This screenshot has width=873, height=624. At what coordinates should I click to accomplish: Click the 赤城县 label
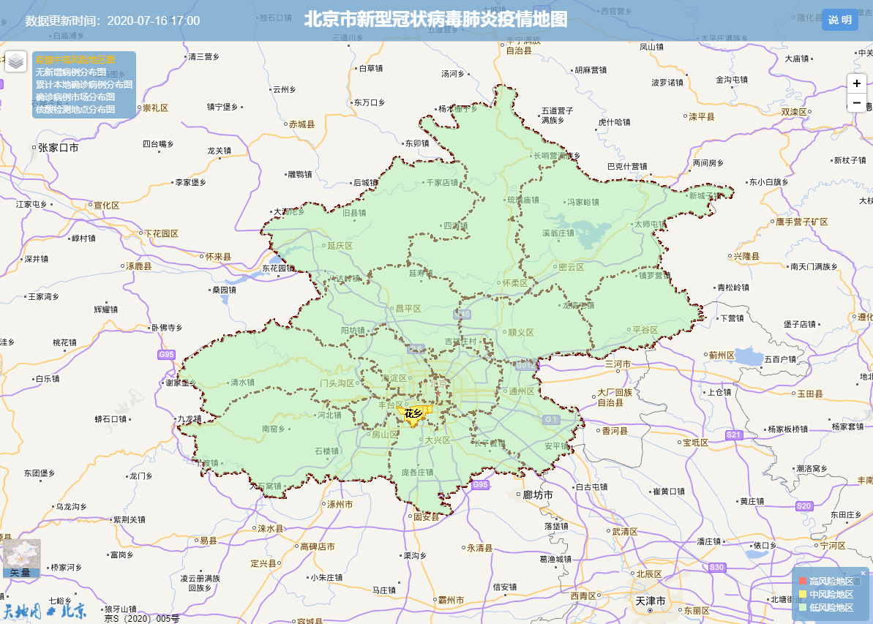coord(301,124)
